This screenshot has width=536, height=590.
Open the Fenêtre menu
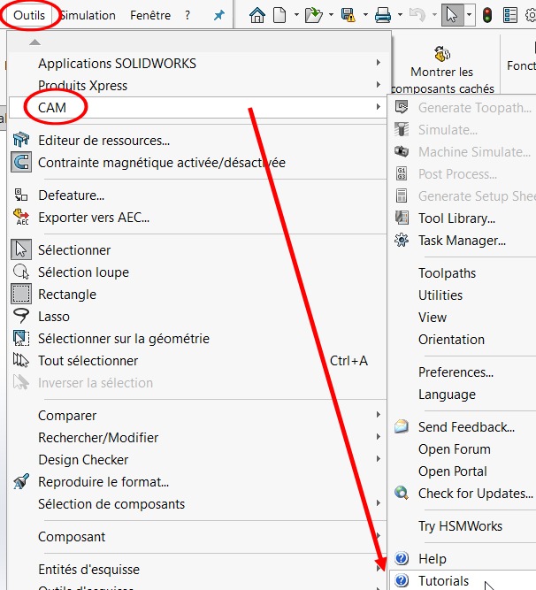(150, 15)
